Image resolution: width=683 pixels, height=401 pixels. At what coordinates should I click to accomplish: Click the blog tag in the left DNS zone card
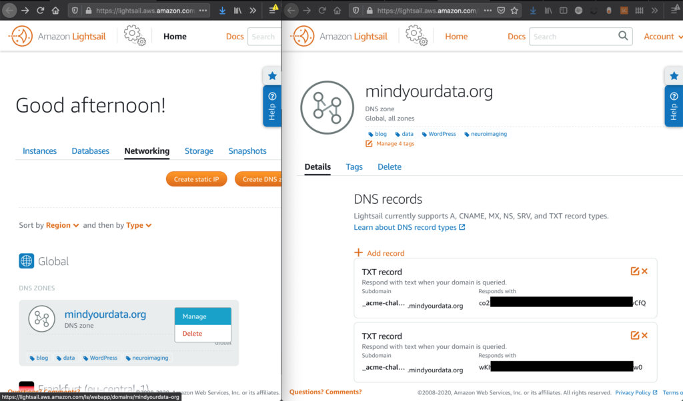[39, 358]
